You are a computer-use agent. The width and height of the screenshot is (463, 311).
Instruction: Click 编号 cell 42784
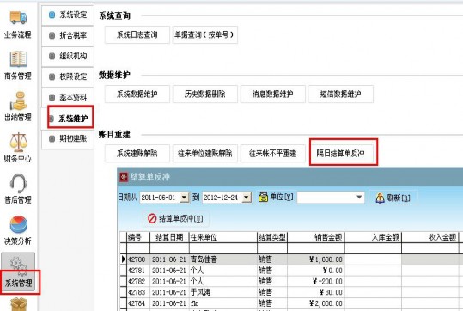(138, 303)
